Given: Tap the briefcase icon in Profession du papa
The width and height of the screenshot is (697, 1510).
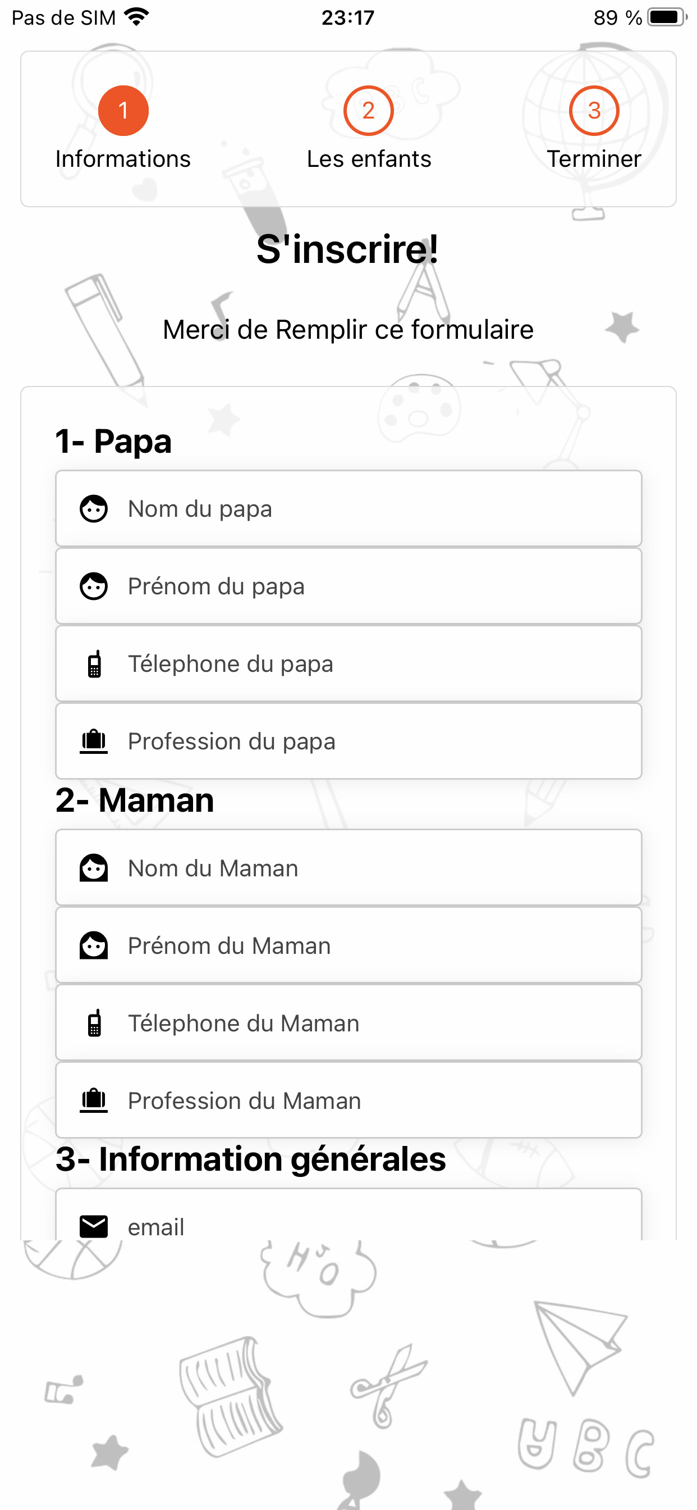Looking at the screenshot, I should click(94, 741).
